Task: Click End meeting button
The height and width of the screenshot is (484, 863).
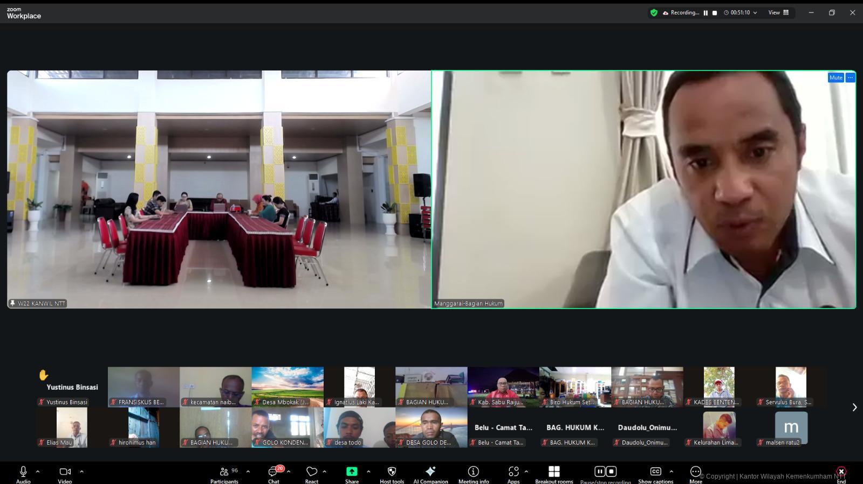Action: [841, 473]
